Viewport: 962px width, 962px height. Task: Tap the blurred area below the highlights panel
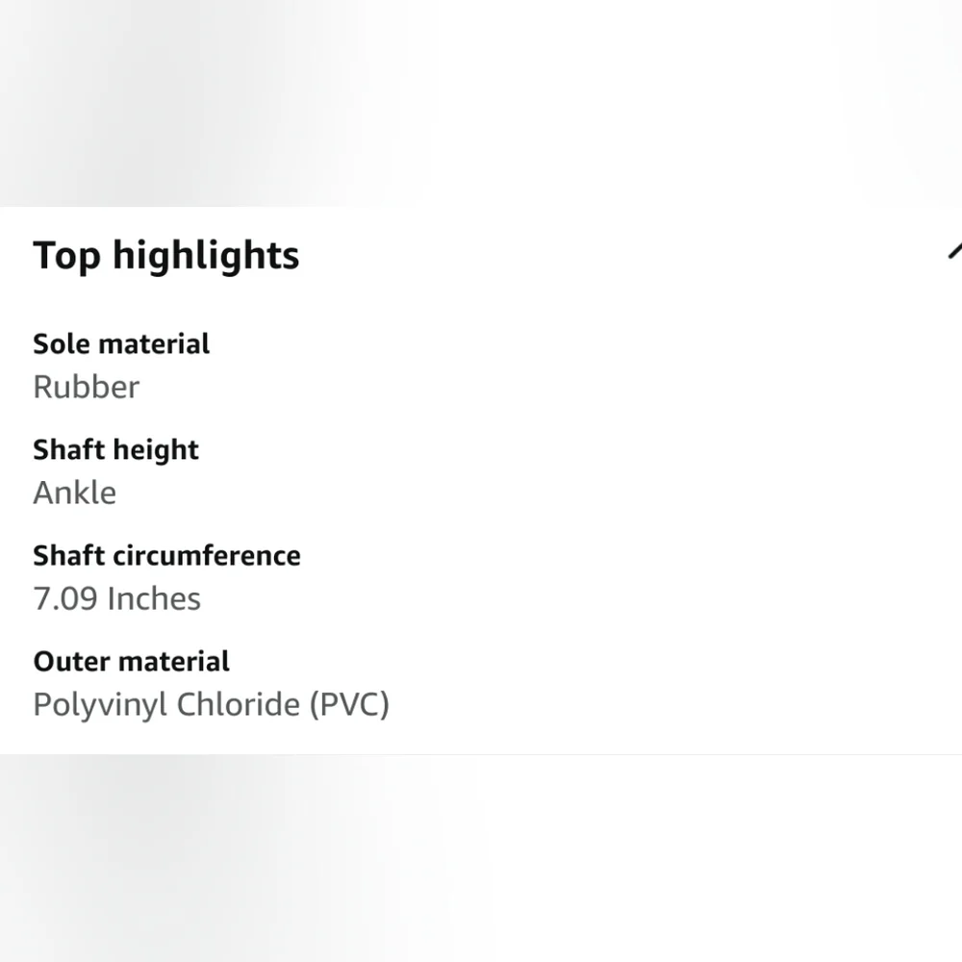tap(481, 858)
